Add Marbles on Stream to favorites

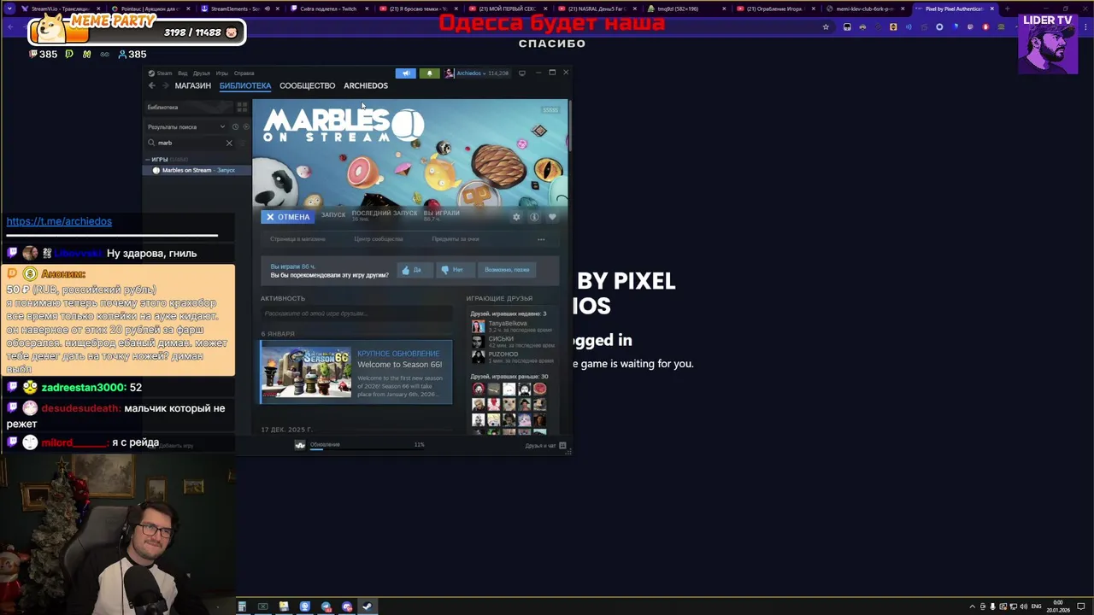coord(552,217)
